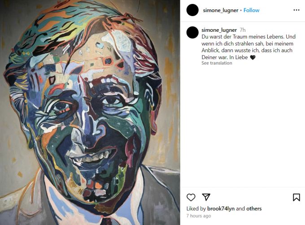Click the 7 hours ago post date
Screen dimensions: 305x225
click(x=199, y=216)
